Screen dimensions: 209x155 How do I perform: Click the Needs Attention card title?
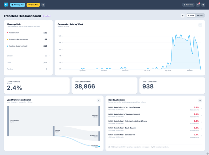coord(116,100)
